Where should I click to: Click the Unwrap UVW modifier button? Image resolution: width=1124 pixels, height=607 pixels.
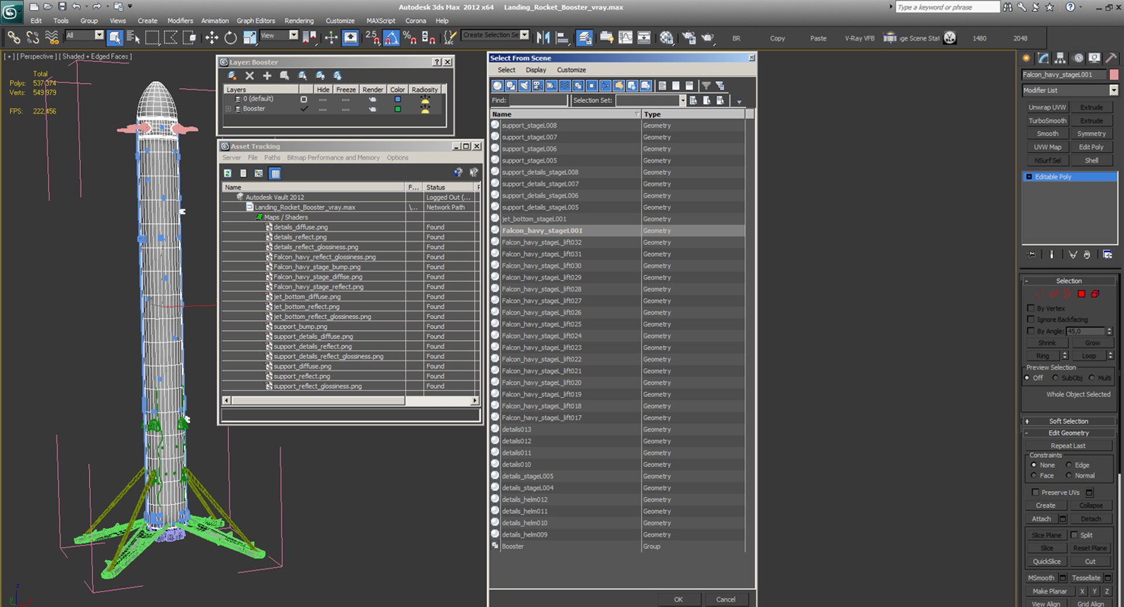tap(1047, 107)
